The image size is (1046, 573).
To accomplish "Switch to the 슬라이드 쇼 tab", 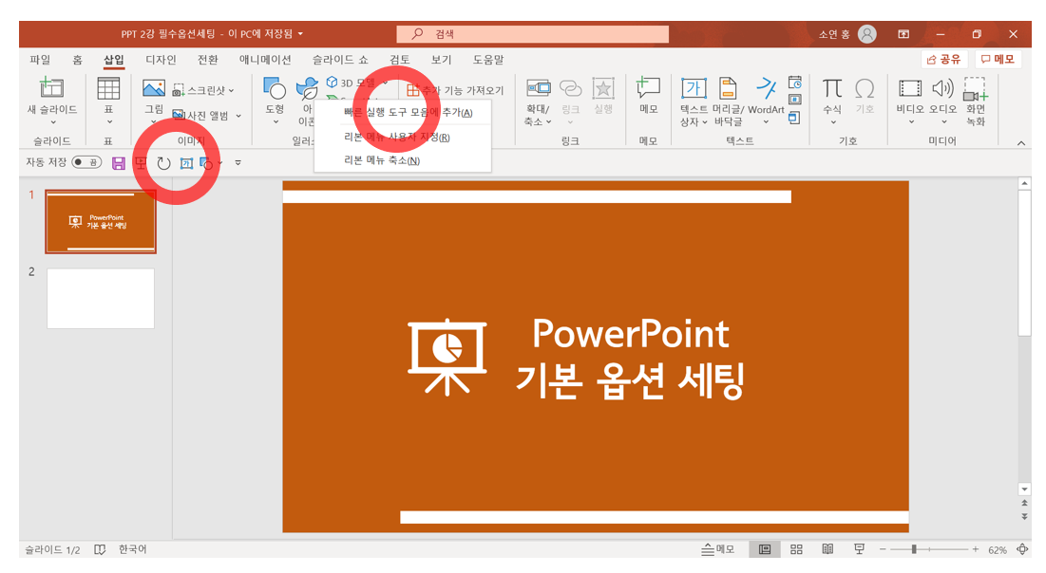I will coord(340,60).
